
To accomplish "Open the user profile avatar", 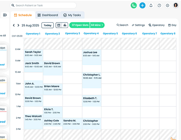I will click(176, 5).
